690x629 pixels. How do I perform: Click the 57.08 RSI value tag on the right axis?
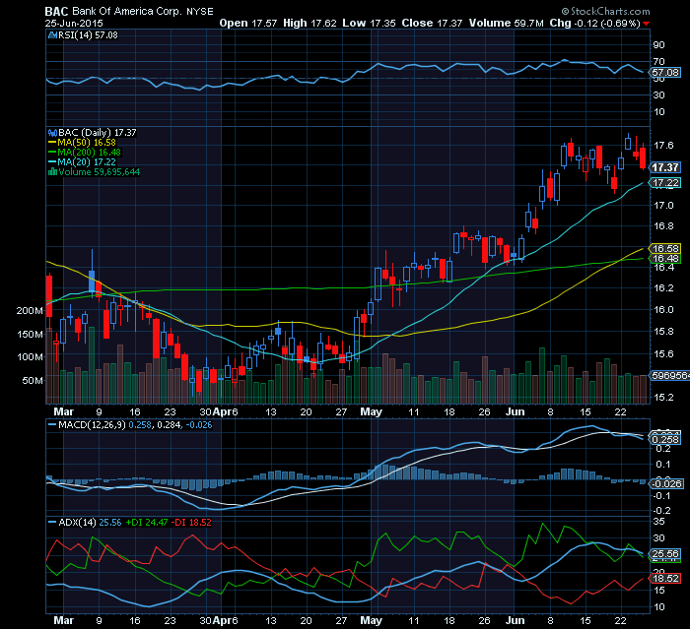[x=665, y=73]
